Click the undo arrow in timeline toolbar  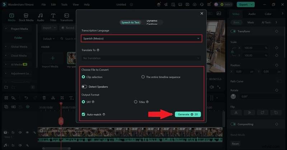pos(26,98)
